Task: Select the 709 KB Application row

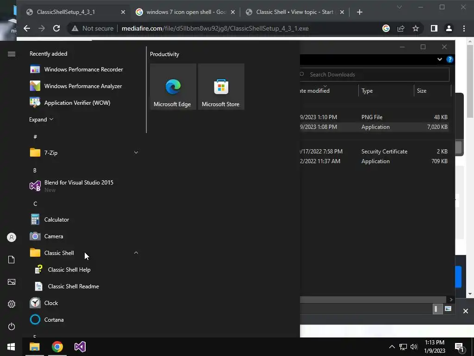Action: tap(374, 161)
